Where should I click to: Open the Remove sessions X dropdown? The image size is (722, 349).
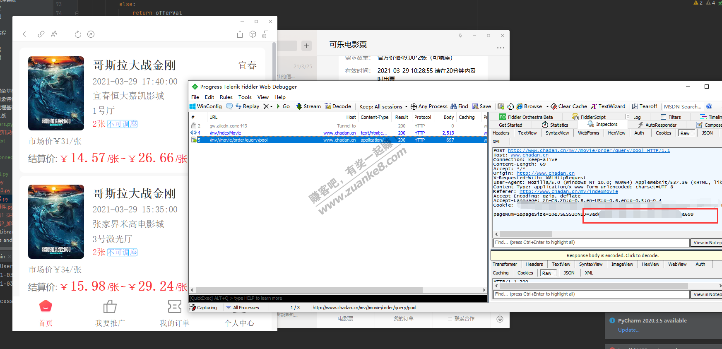coord(271,106)
